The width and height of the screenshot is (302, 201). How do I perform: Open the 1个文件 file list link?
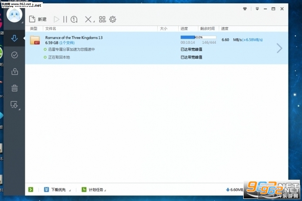[67, 43]
